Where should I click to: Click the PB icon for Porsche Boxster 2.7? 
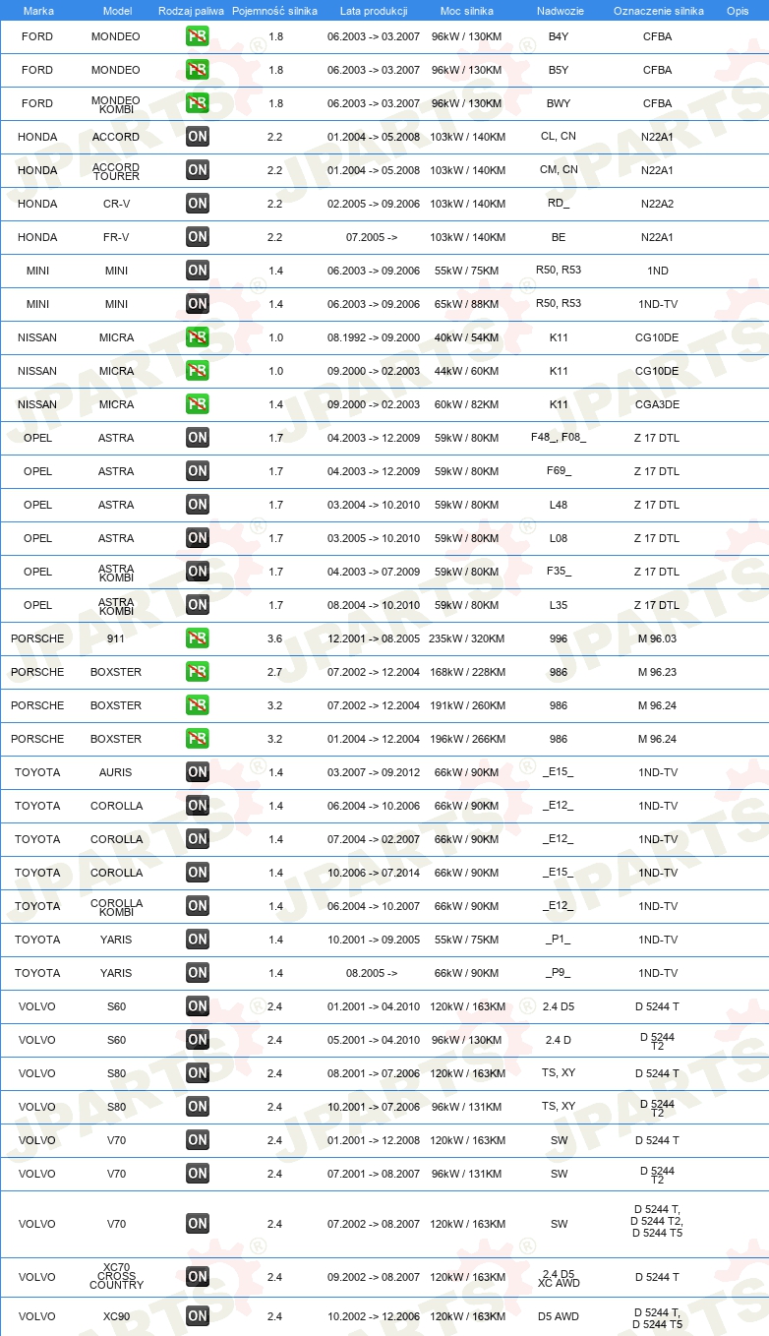198,672
